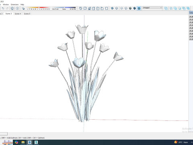
Task: Select Wireframe face style
Action: [x=122, y=8]
